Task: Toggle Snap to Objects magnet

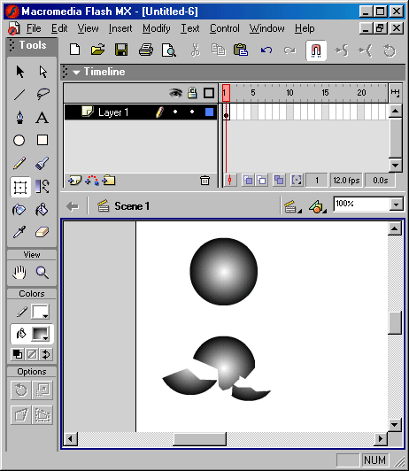Action: click(x=316, y=50)
